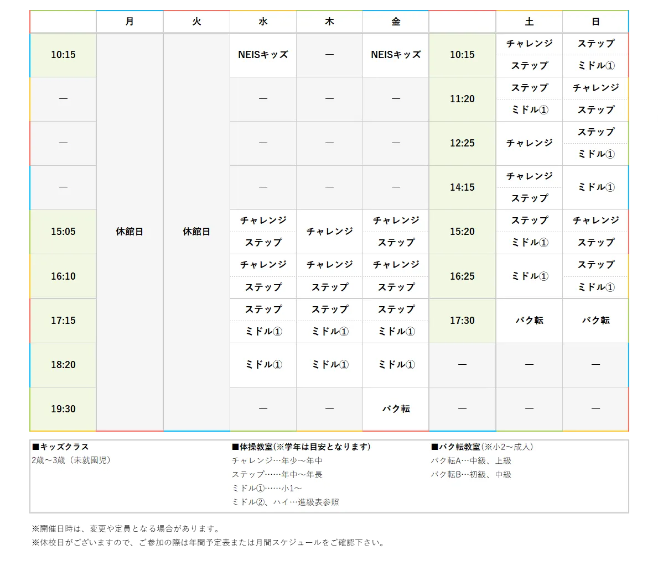Select Thursday 18:20 ミドル① class
Viewport: 658px width, 561px height.
[x=329, y=365]
